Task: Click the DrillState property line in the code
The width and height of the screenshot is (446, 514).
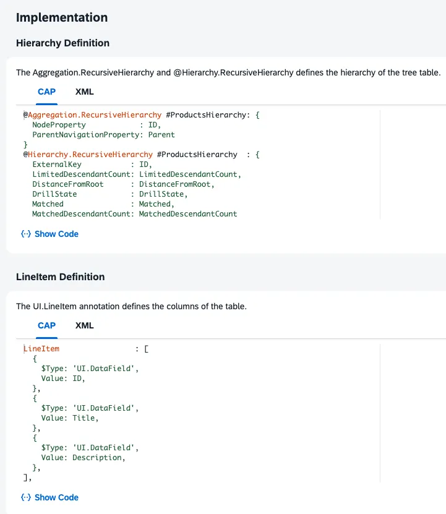Action: pos(109,194)
